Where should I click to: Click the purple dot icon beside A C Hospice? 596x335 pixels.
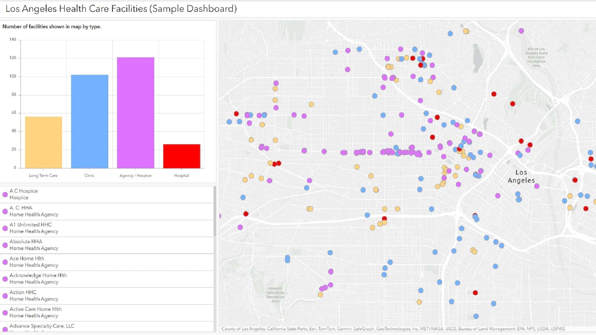[5, 194]
